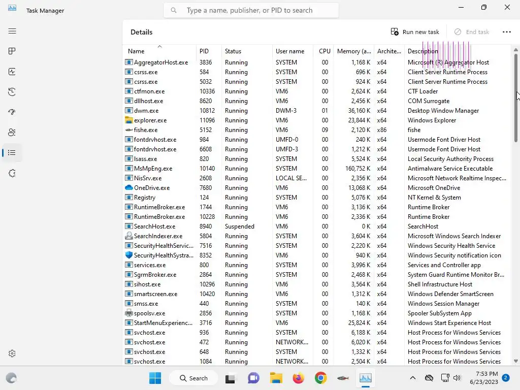
Task: Select the NisSrv.exe process
Action: (317, 178)
